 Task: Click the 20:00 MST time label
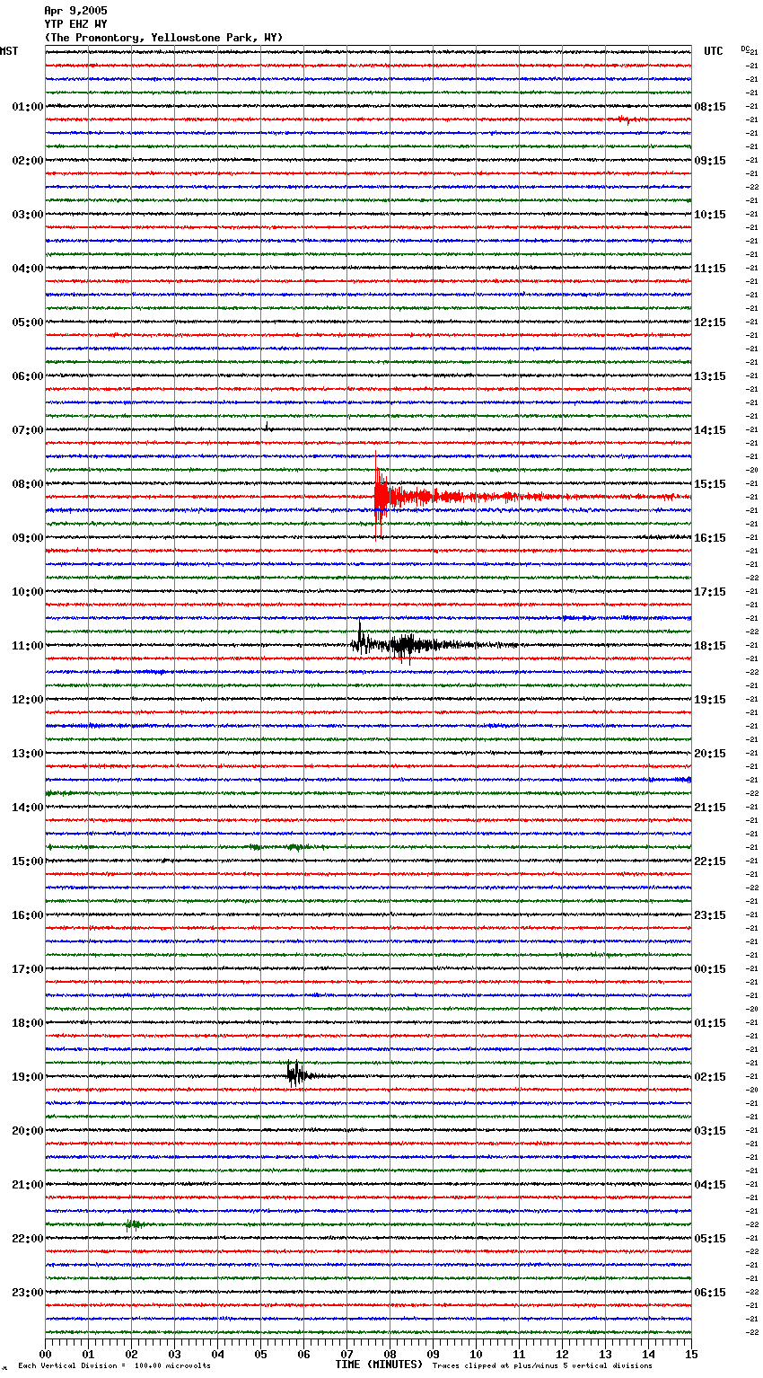[27, 1131]
